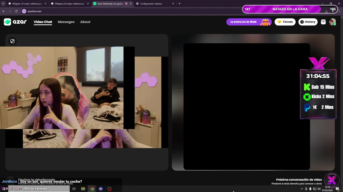Open the Tienda shop
This screenshot has width=343, height=192.
pos(285,22)
